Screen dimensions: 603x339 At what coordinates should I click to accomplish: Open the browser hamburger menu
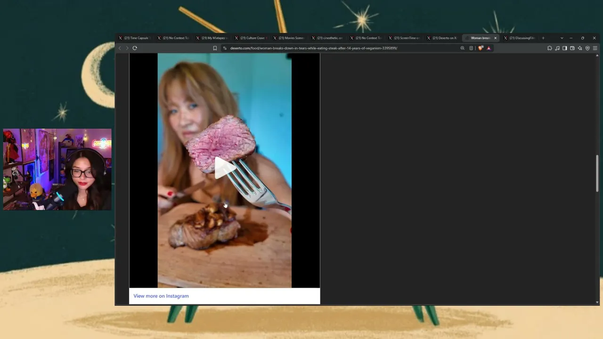(x=595, y=48)
